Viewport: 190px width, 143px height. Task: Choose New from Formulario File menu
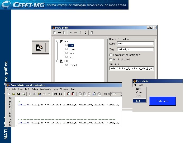pos(138,89)
